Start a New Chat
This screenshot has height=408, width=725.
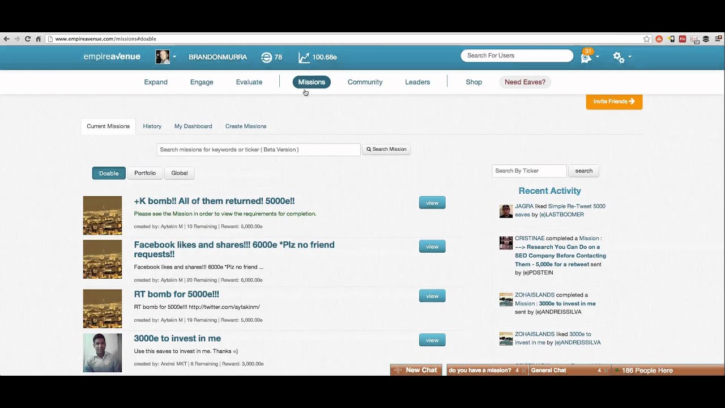click(x=416, y=370)
